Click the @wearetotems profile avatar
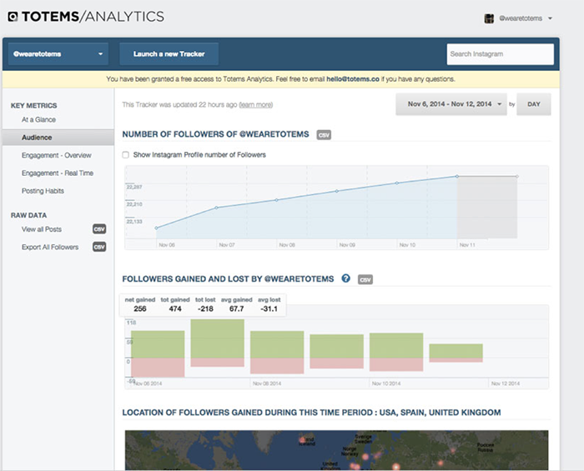The width and height of the screenshot is (584, 471). click(x=489, y=18)
